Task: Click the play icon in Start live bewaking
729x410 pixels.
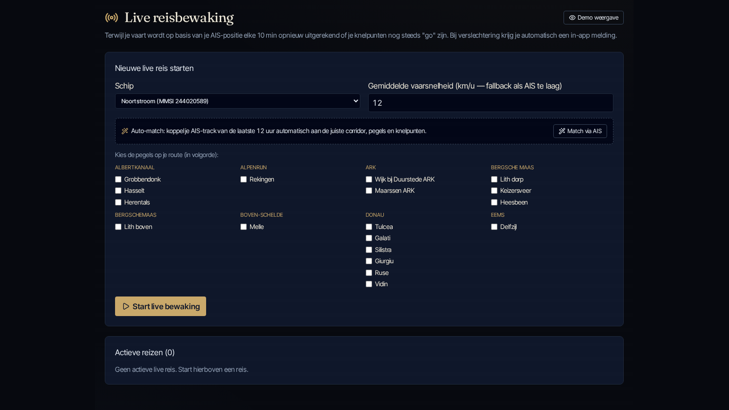Action: tap(126, 306)
